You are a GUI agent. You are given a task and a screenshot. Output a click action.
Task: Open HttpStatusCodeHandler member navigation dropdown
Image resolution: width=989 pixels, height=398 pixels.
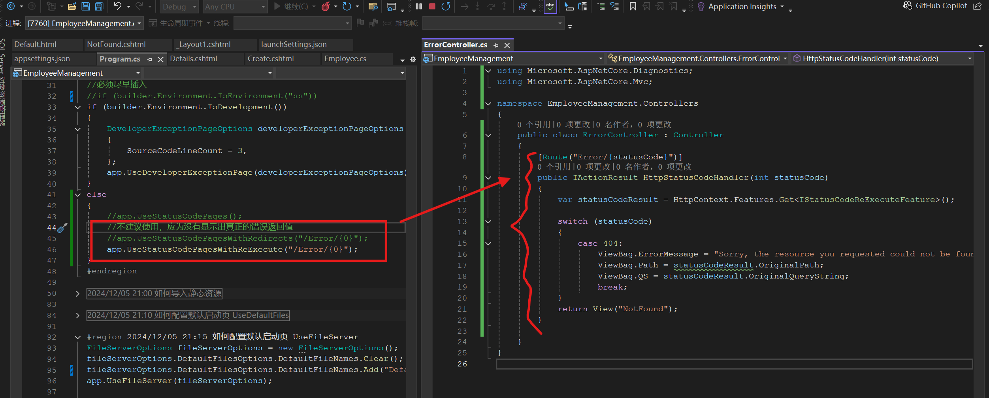pyautogui.click(x=882, y=58)
